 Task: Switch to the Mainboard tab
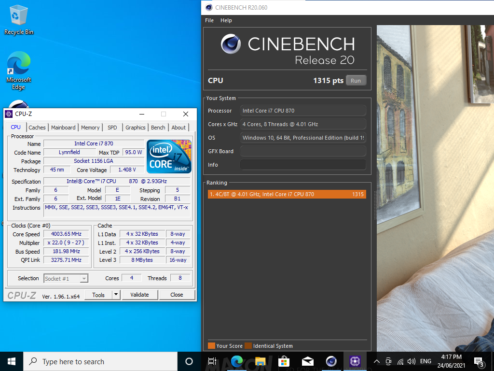coord(63,128)
